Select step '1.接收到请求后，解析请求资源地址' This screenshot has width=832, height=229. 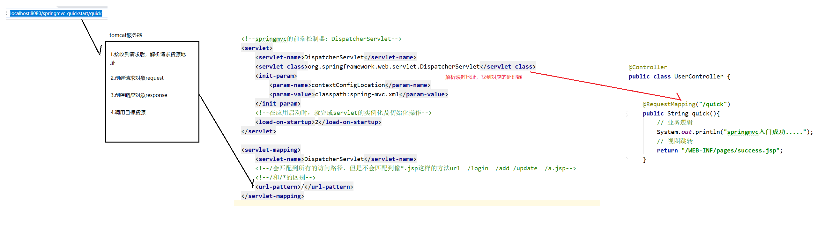148,58
